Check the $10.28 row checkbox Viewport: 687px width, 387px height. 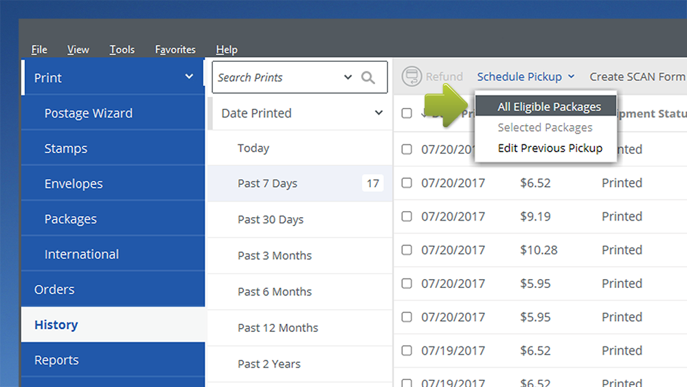[x=407, y=250]
